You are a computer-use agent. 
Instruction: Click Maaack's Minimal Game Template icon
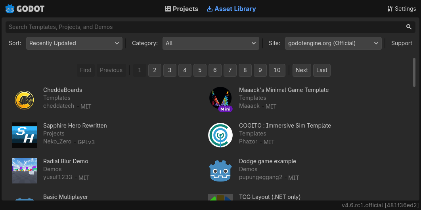(220, 99)
